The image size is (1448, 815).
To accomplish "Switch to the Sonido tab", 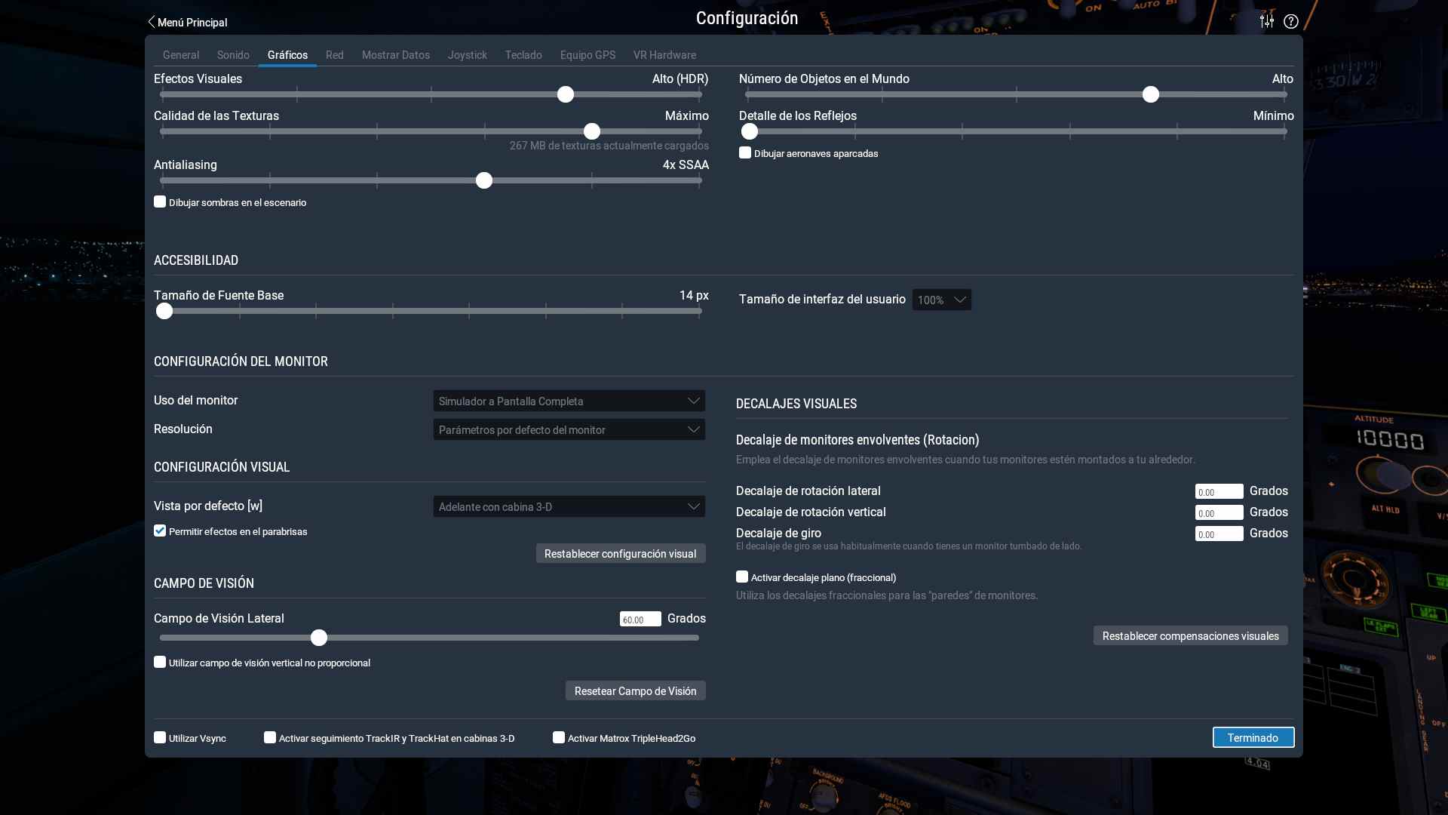I will point(233,55).
